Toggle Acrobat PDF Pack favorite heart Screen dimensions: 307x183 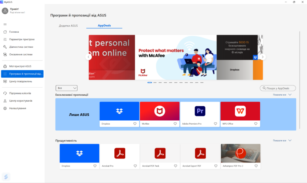tap(176, 166)
